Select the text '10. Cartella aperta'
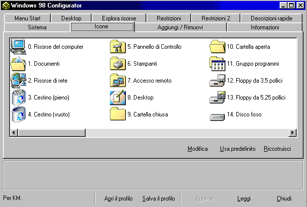This screenshot has width=307, height=207. pos(248,47)
